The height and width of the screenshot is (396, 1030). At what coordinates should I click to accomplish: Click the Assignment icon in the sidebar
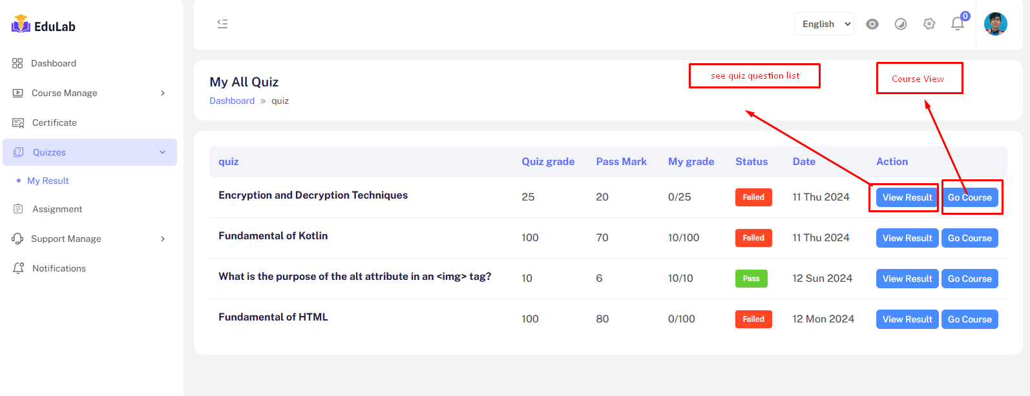click(18, 209)
